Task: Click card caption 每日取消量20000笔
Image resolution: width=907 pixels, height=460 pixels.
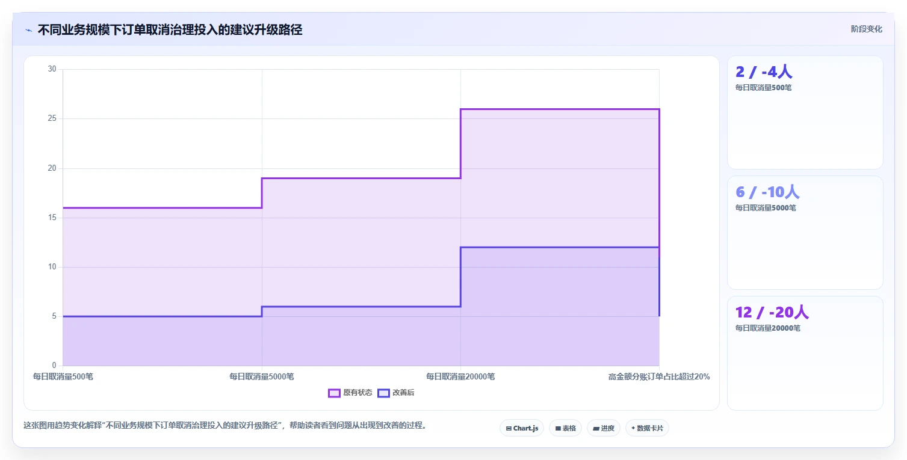Action: pyautogui.click(x=768, y=328)
